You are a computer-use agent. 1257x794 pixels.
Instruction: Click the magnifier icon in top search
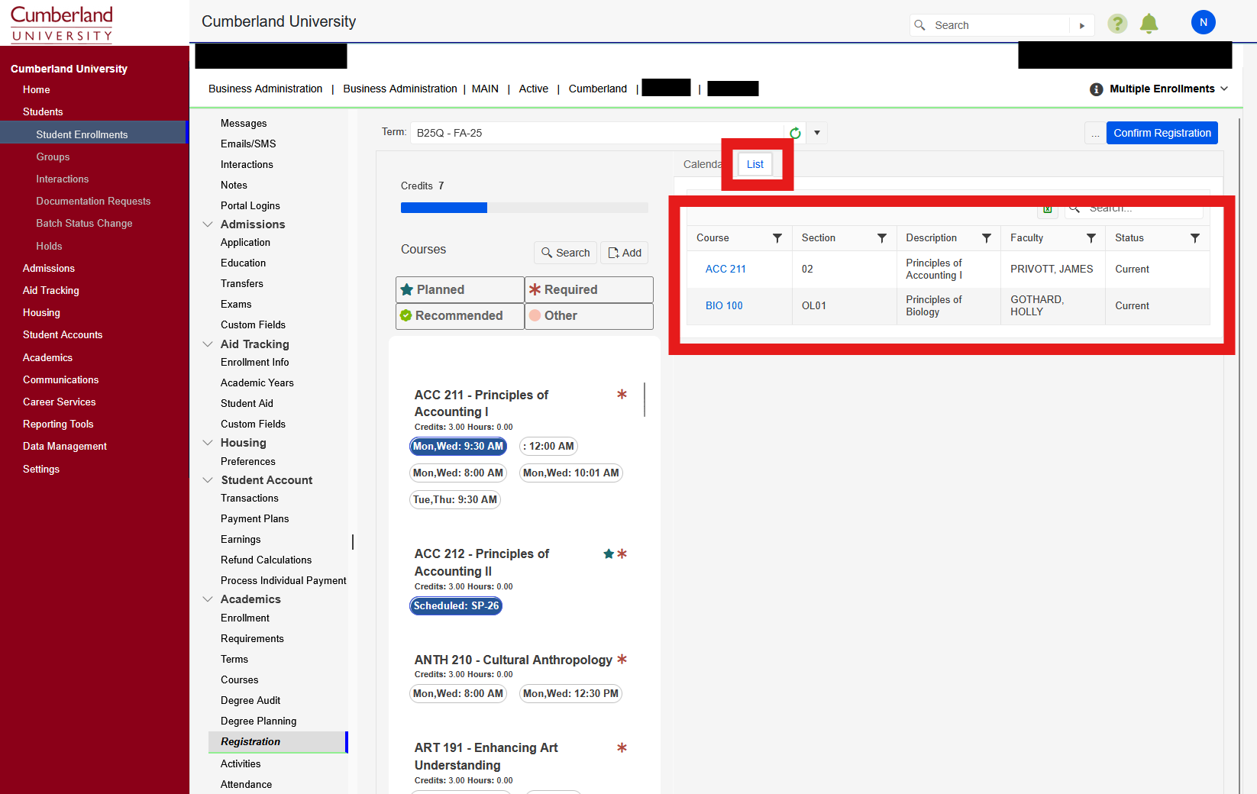(x=919, y=25)
